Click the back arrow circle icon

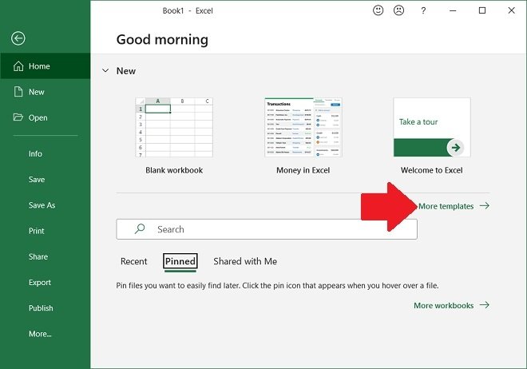18,38
